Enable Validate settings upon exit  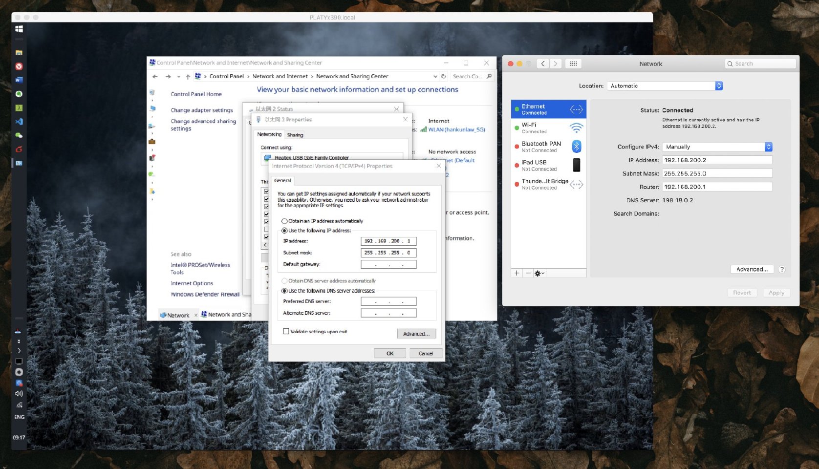(x=286, y=331)
